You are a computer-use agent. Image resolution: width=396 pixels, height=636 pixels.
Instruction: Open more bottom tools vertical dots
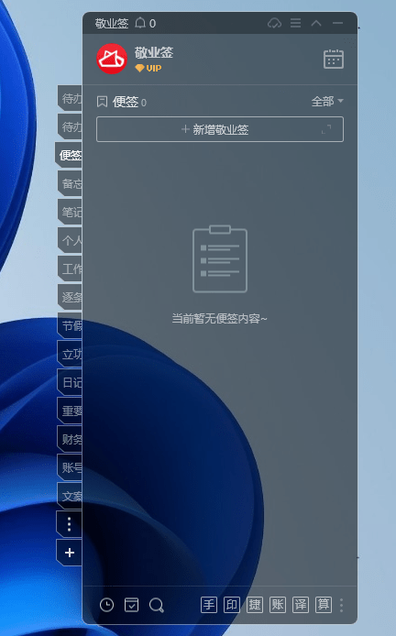(341, 605)
